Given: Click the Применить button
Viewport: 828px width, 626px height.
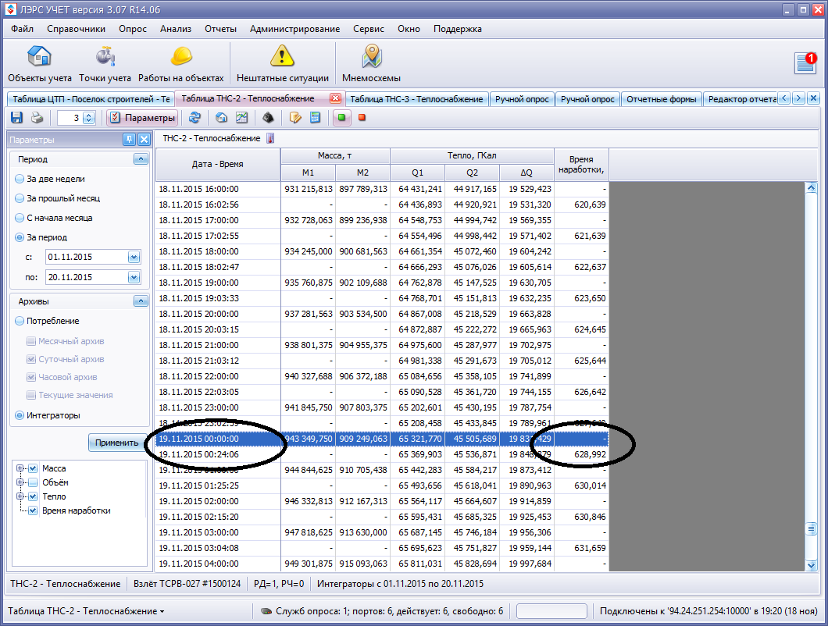Looking at the screenshot, I should click(x=116, y=443).
